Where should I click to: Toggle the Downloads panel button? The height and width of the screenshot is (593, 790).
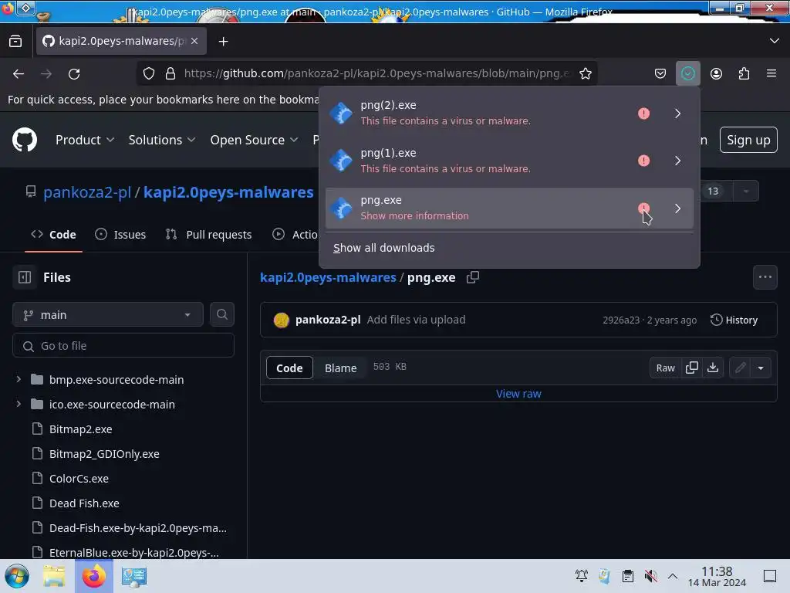(x=687, y=73)
